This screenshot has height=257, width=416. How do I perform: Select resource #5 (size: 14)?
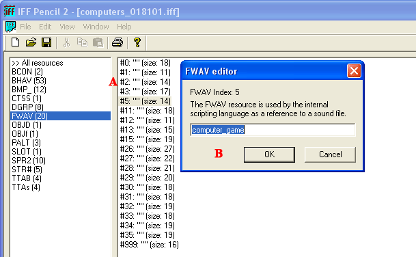pos(145,101)
